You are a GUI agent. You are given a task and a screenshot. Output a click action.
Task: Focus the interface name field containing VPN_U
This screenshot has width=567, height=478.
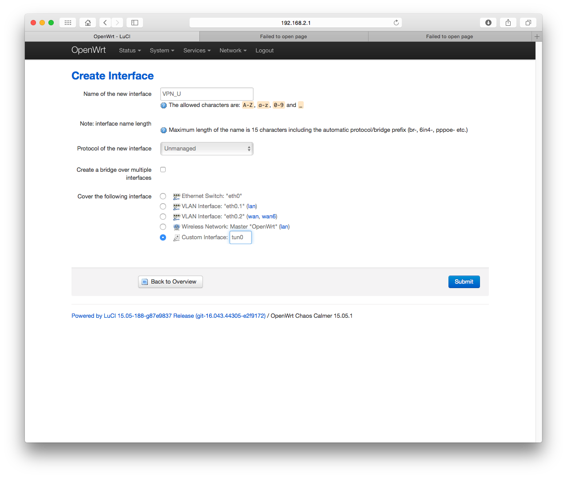coord(207,94)
